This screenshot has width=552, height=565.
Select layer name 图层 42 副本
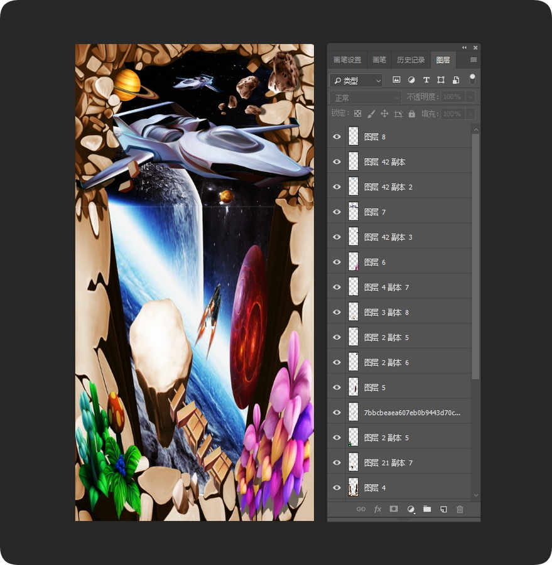(x=384, y=162)
